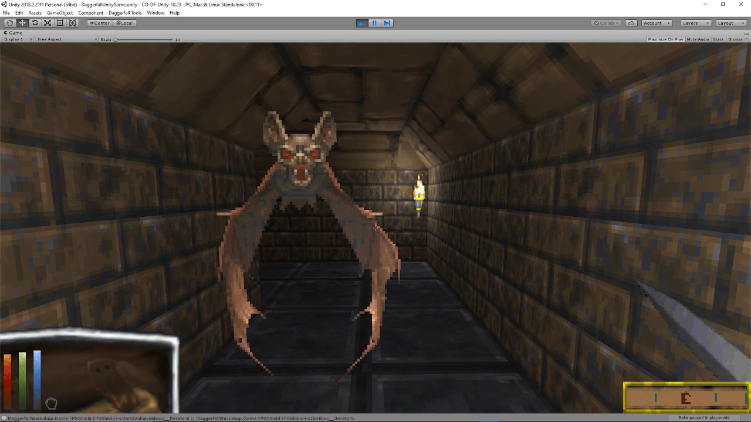Open the File menu

click(x=6, y=13)
